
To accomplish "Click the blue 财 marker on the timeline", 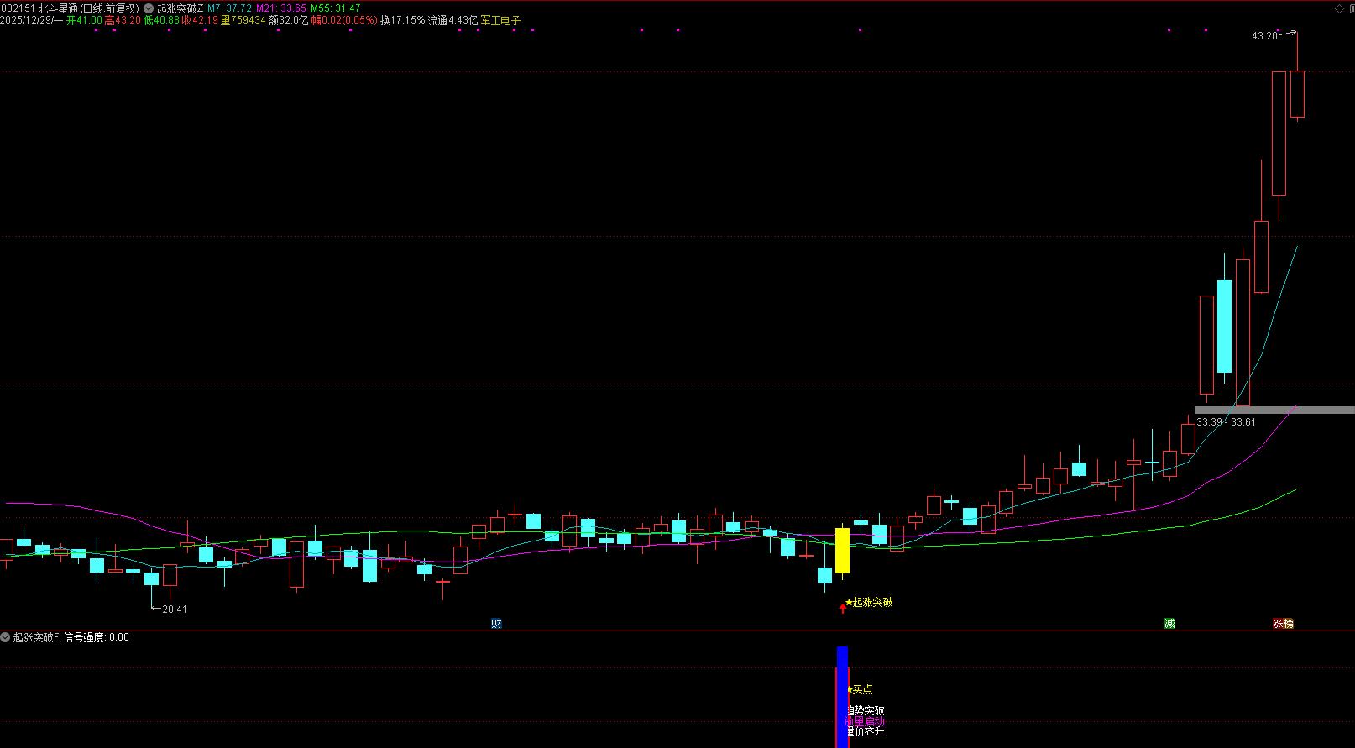I will 496,623.
